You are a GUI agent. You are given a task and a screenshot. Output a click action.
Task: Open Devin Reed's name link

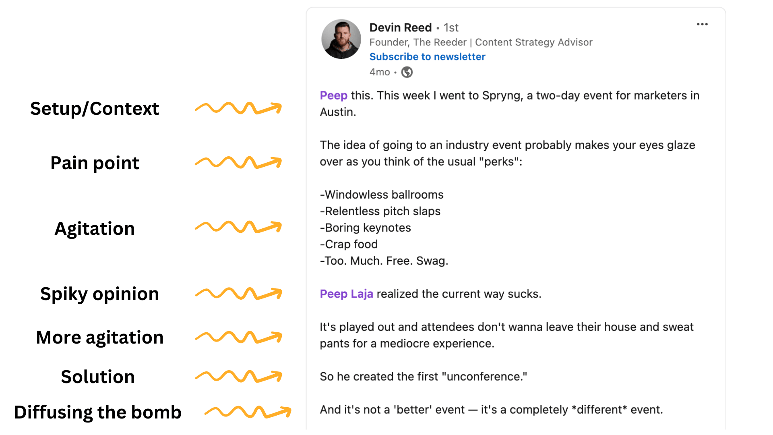coord(400,27)
